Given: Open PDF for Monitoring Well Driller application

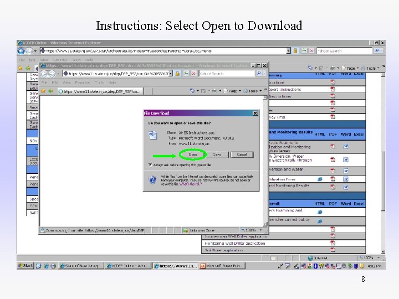Looking at the screenshot, I should point(332,243).
